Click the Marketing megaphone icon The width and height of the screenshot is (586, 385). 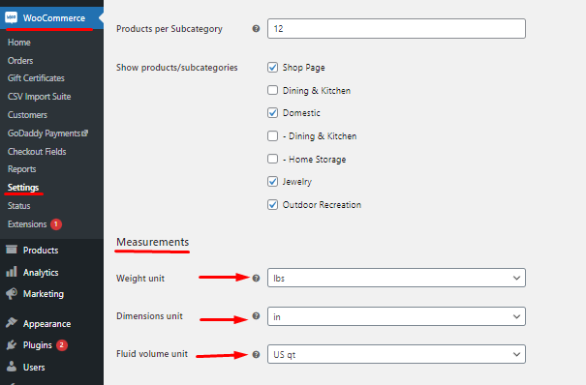[12, 294]
